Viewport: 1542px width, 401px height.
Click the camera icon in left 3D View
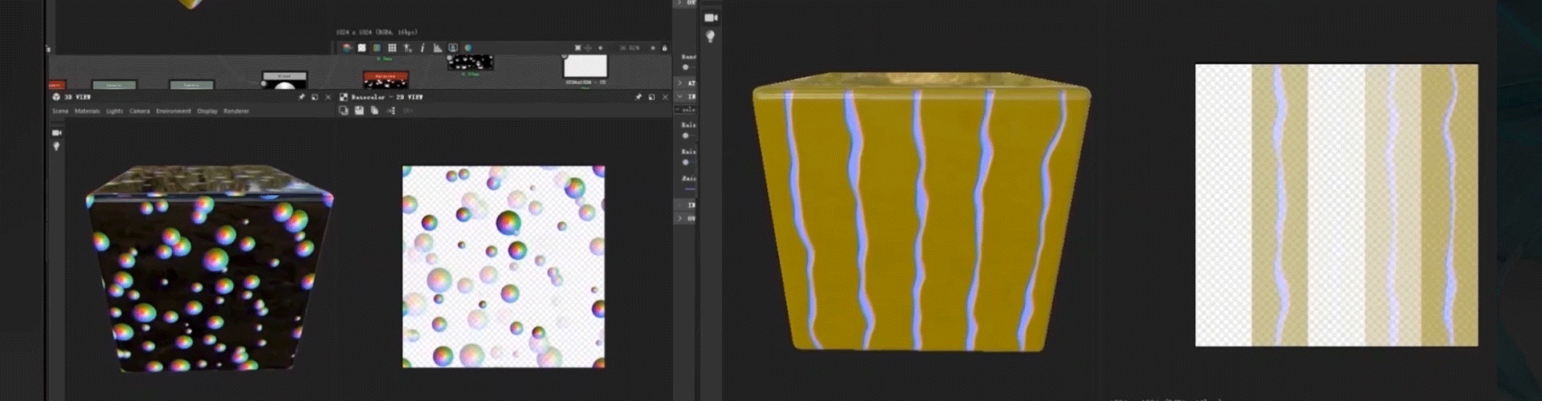pos(56,132)
